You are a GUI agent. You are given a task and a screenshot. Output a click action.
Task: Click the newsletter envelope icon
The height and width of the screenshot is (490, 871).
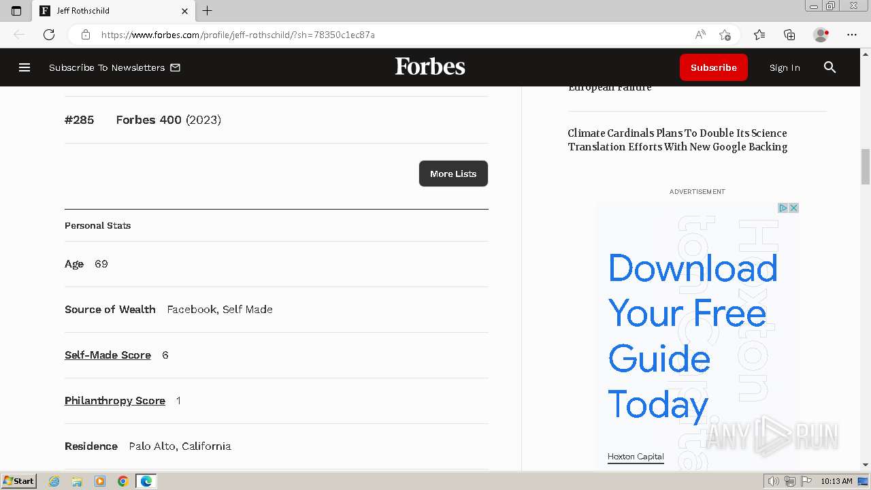[175, 67]
